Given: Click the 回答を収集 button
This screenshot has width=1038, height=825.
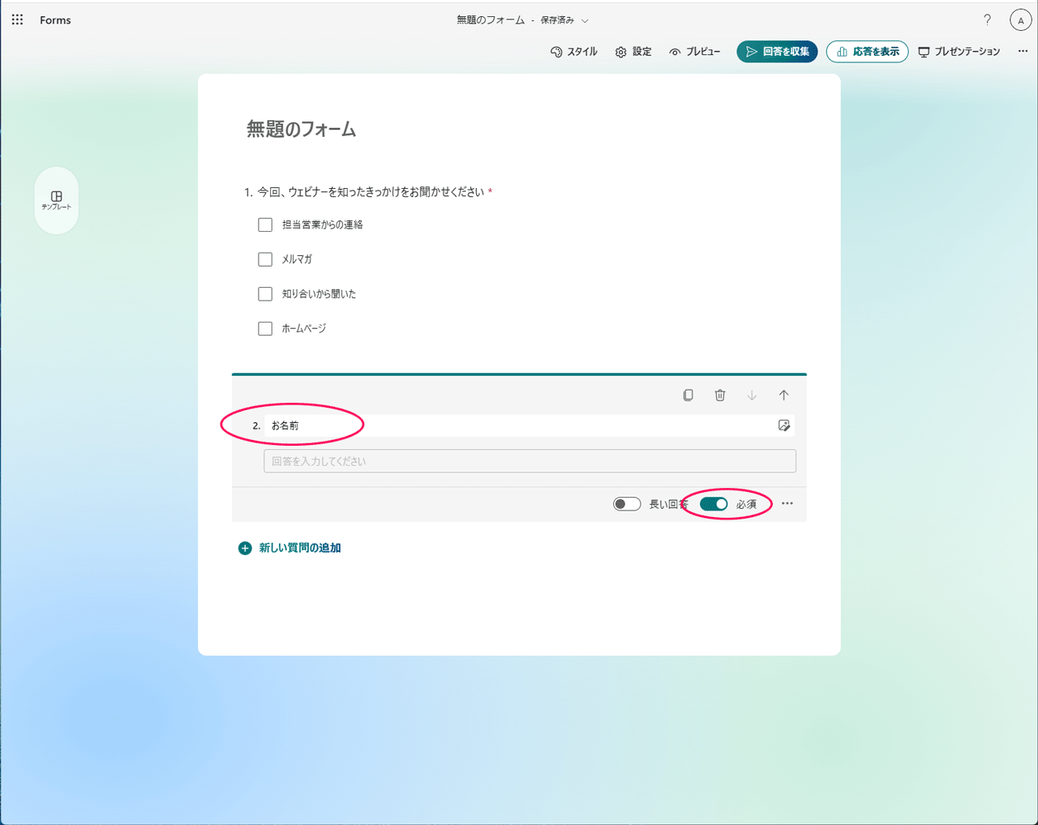Looking at the screenshot, I should pyautogui.click(x=776, y=51).
